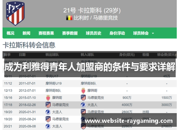Click 摩纳哥 link in 12/13 row
Viewport: 180px width, 130px height.
92,90
